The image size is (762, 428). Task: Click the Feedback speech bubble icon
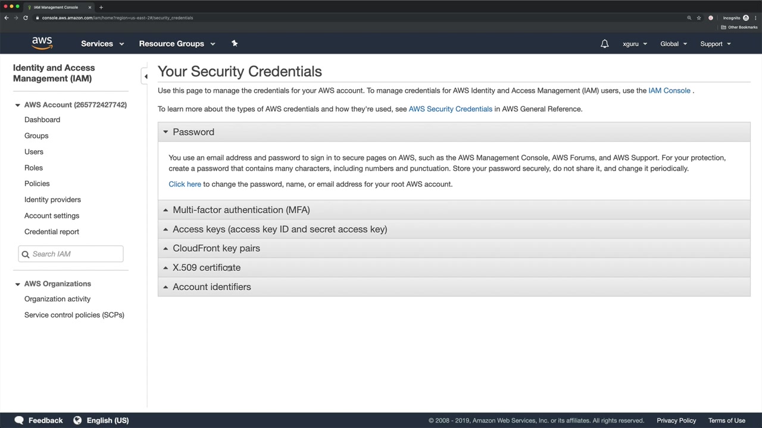(x=19, y=420)
